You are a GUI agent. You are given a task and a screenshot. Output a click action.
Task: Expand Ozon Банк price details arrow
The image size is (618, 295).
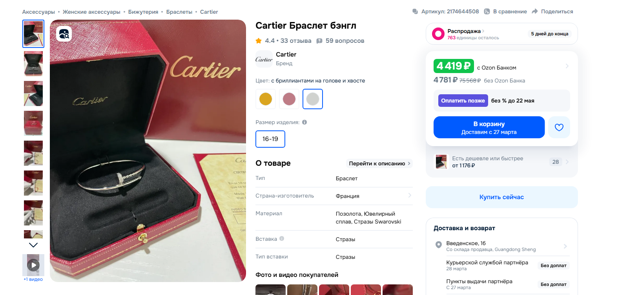[567, 66]
